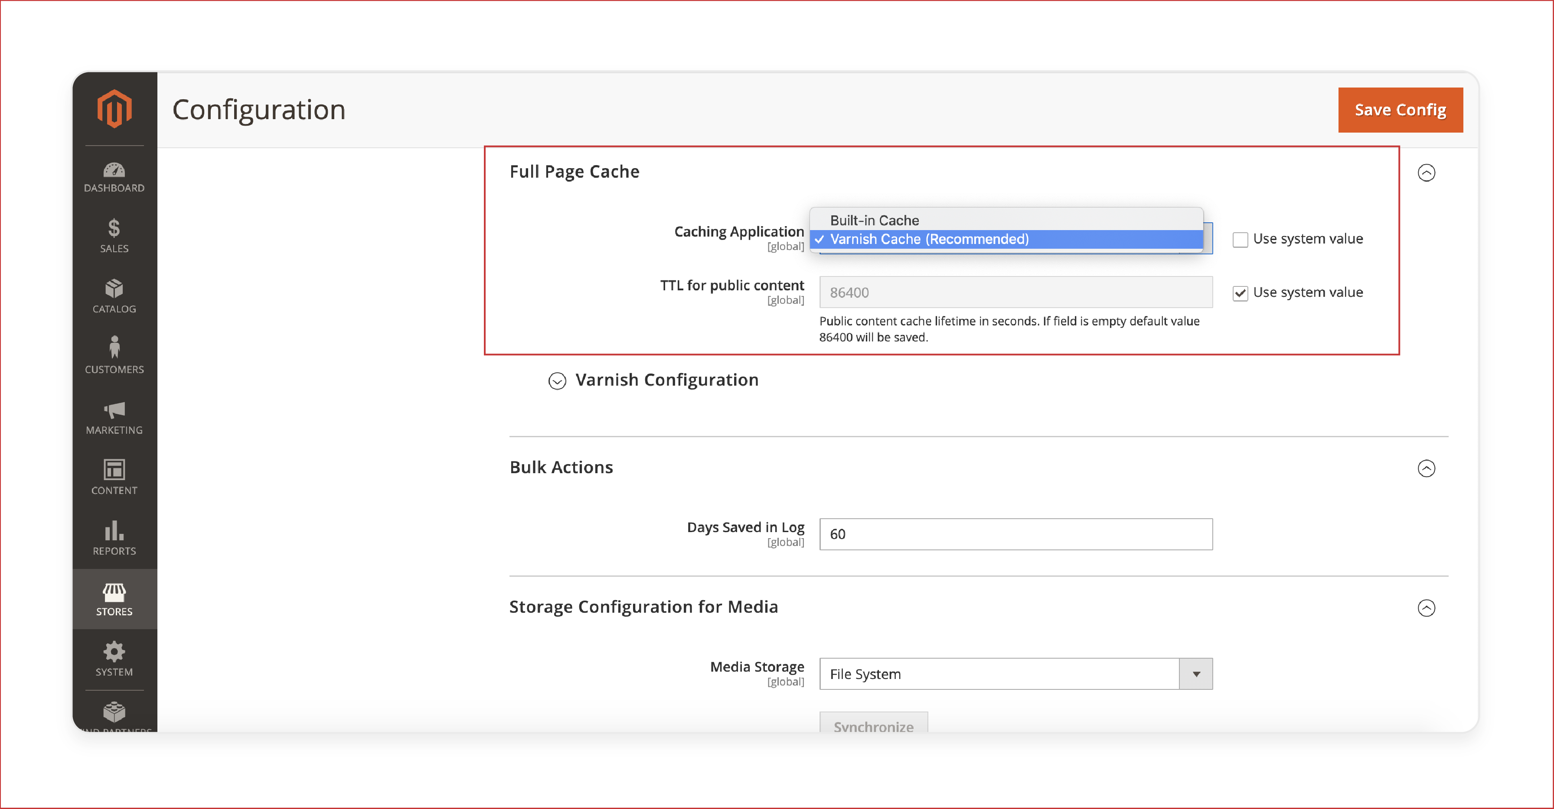Click the Full Page Cache heading

575,172
